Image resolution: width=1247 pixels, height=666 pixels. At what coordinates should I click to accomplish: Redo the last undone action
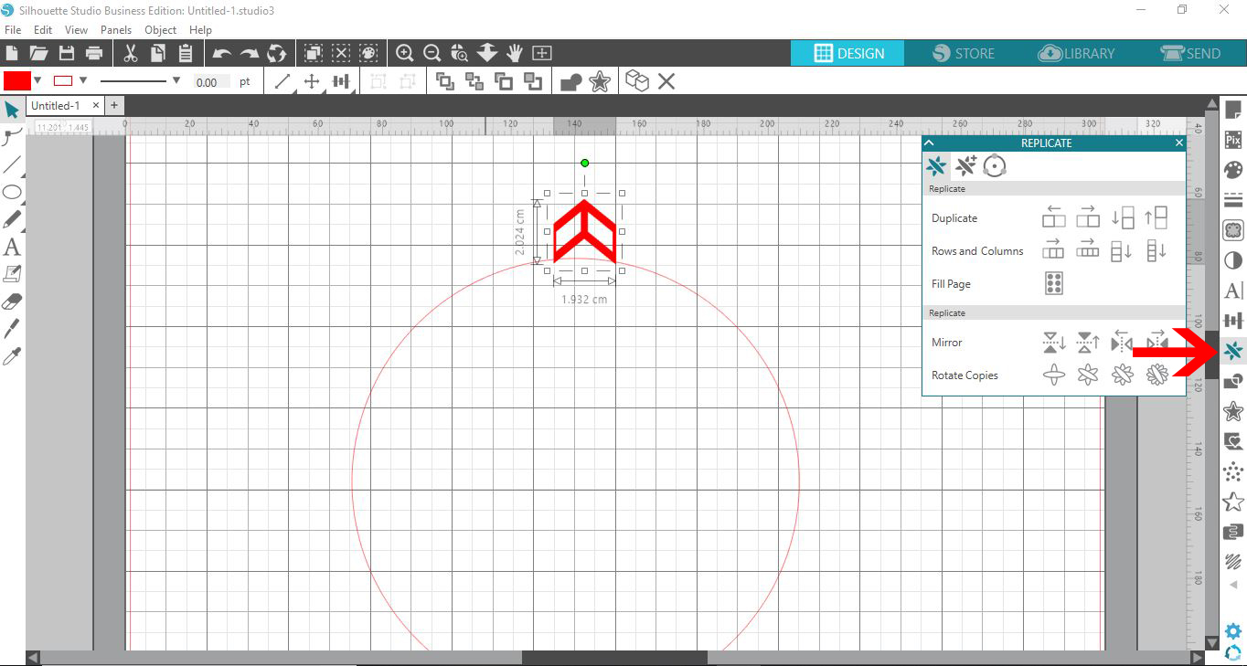click(249, 54)
